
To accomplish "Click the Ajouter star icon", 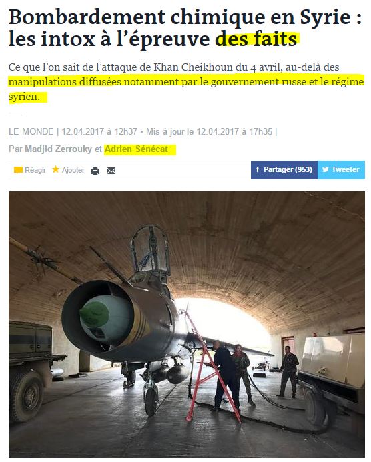I will pyautogui.click(x=56, y=169).
